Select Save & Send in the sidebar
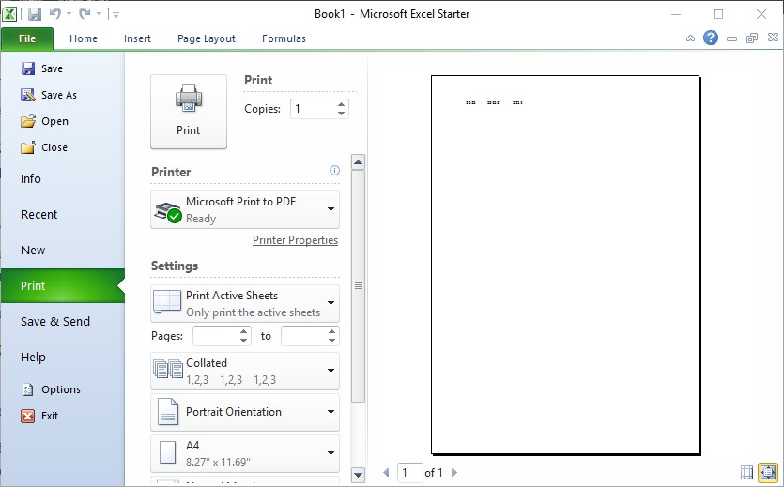Viewport: 784px width, 487px height. (x=55, y=321)
